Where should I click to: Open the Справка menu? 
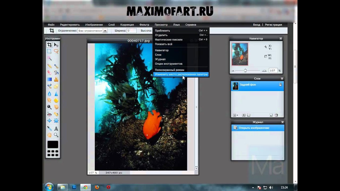tap(191, 25)
